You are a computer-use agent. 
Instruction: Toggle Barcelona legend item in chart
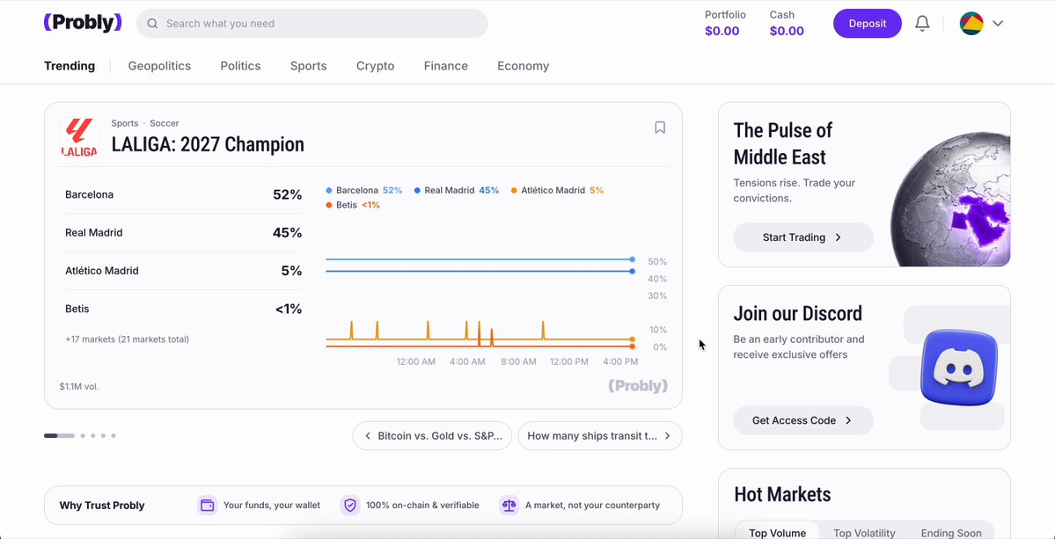[x=364, y=190]
